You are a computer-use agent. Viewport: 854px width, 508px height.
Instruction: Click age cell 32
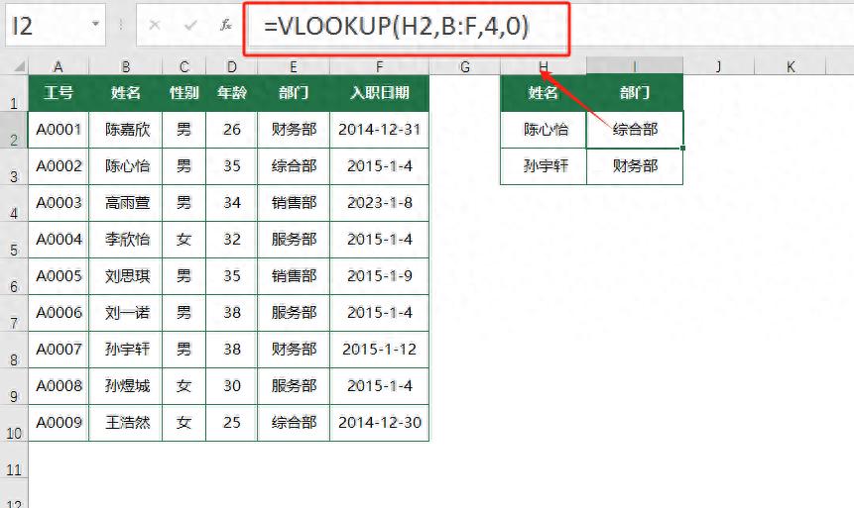click(231, 240)
